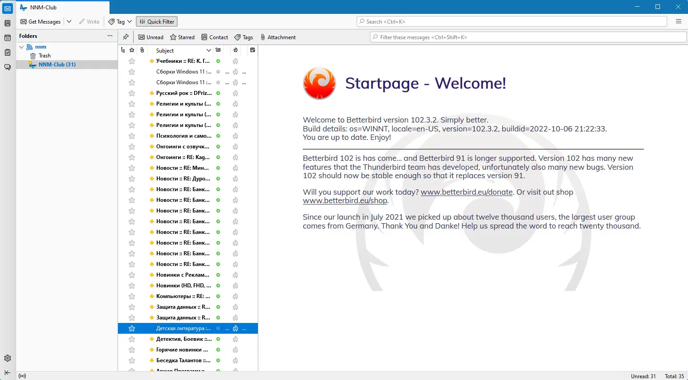The height and width of the screenshot is (380, 688).
Task: Collapse the spaces toolbar
Action: tap(8, 372)
